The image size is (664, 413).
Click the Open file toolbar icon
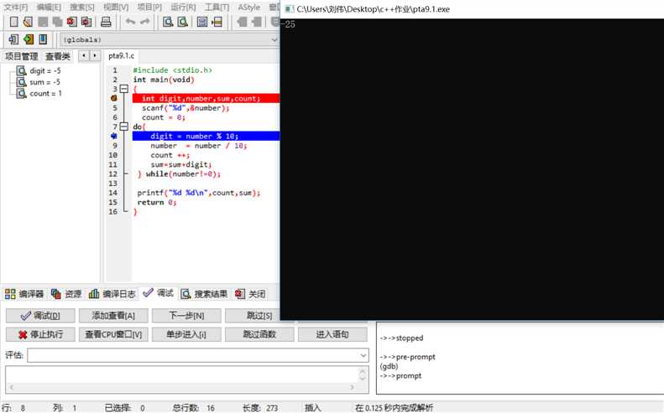(29, 22)
